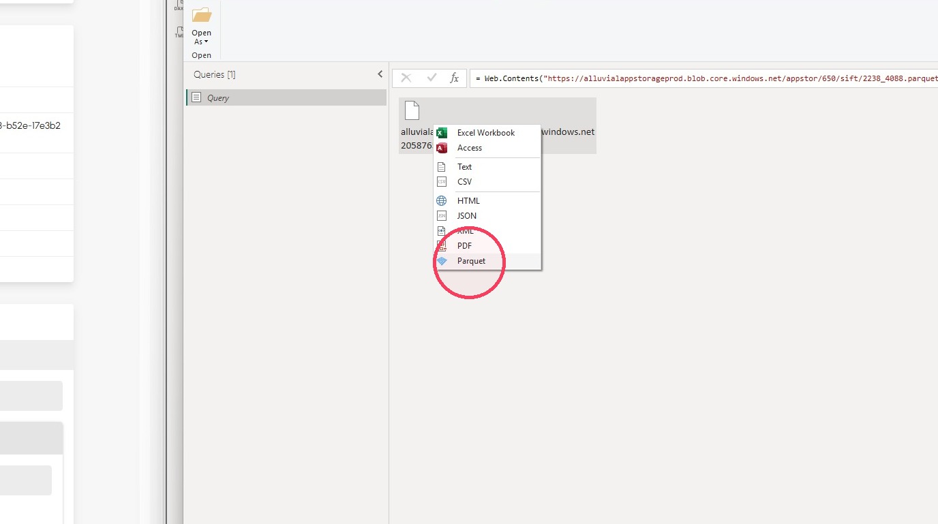Image resolution: width=938 pixels, height=524 pixels.
Task: Expand the Open As dropdown arrow
Action: [x=207, y=42]
